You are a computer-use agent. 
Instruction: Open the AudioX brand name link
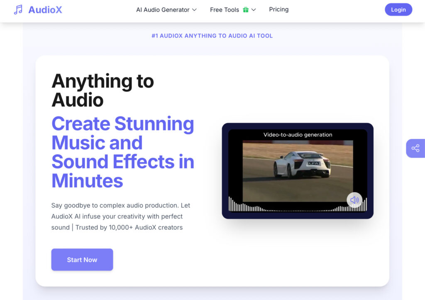click(45, 10)
